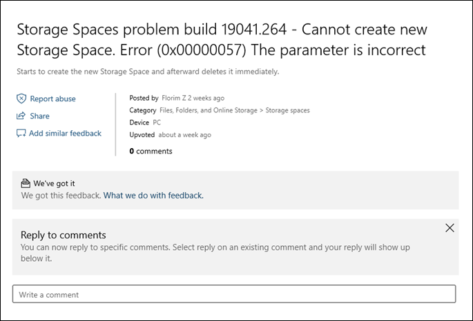The width and height of the screenshot is (473, 321).
Task: Open What we do with feedback link
Action: 153,195
